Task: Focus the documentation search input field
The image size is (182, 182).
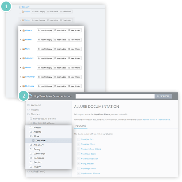Action: point(115,96)
